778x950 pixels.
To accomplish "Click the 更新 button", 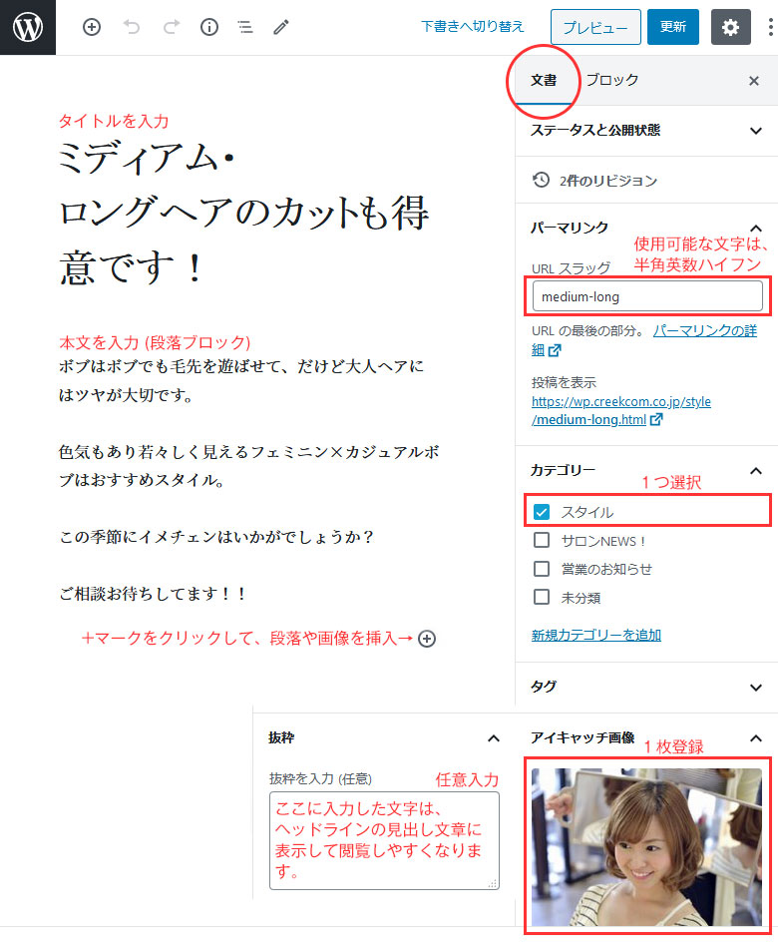I will [672, 27].
